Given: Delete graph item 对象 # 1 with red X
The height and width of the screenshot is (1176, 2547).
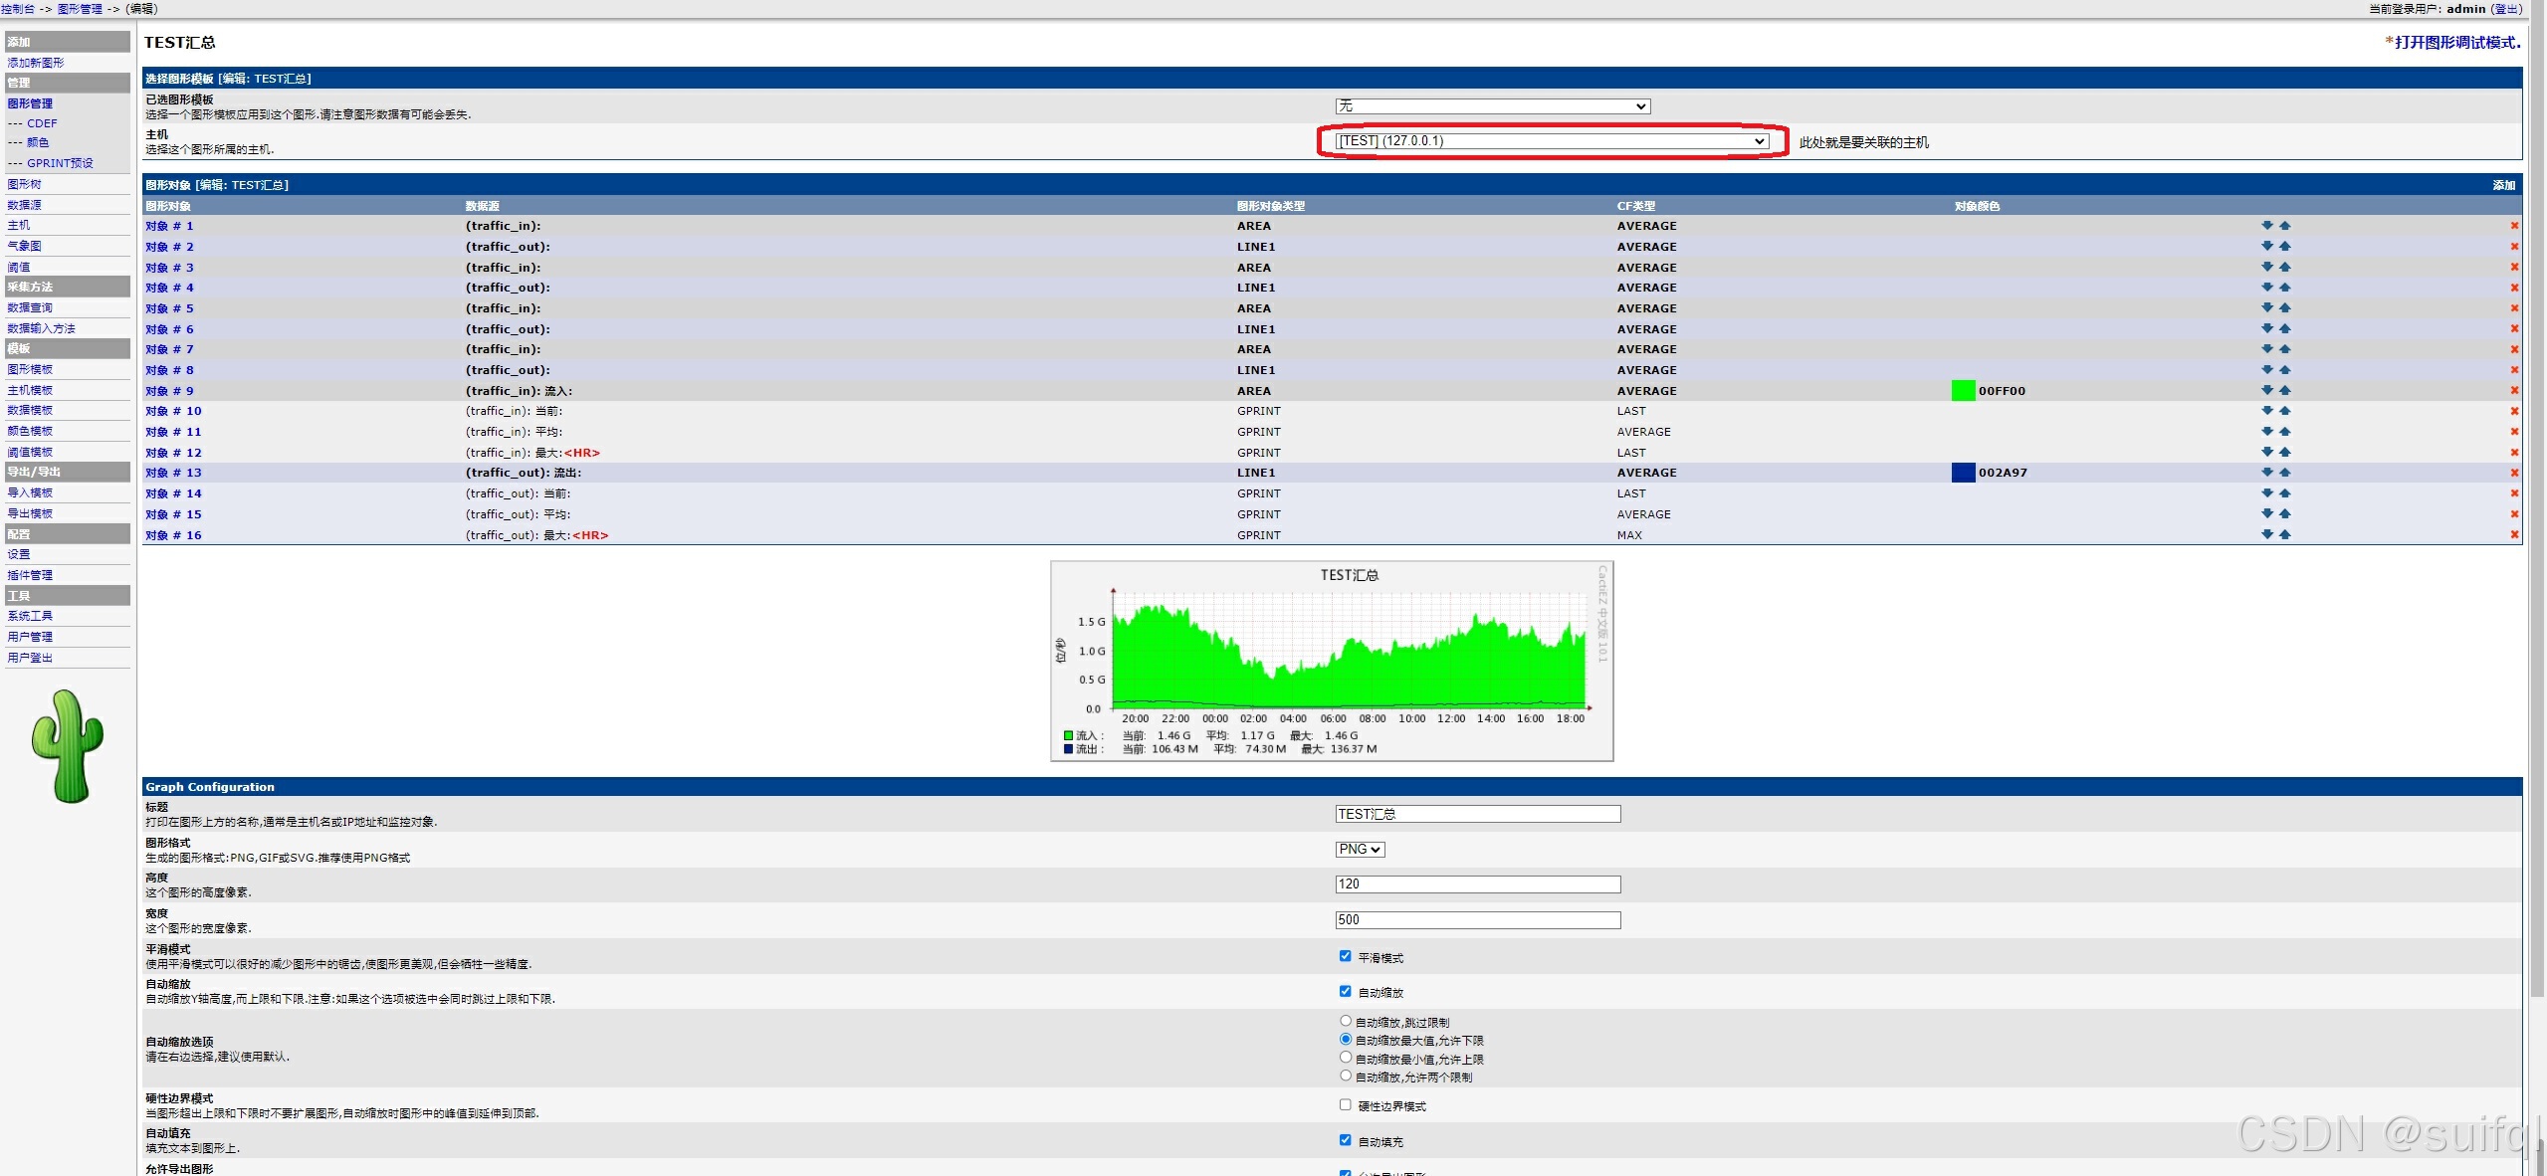Looking at the screenshot, I should coord(2514,226).
